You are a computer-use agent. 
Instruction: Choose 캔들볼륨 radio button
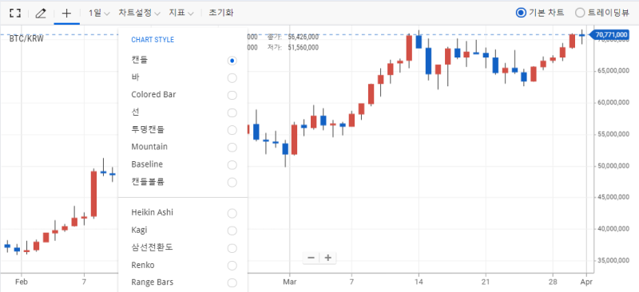pos(232,183)
